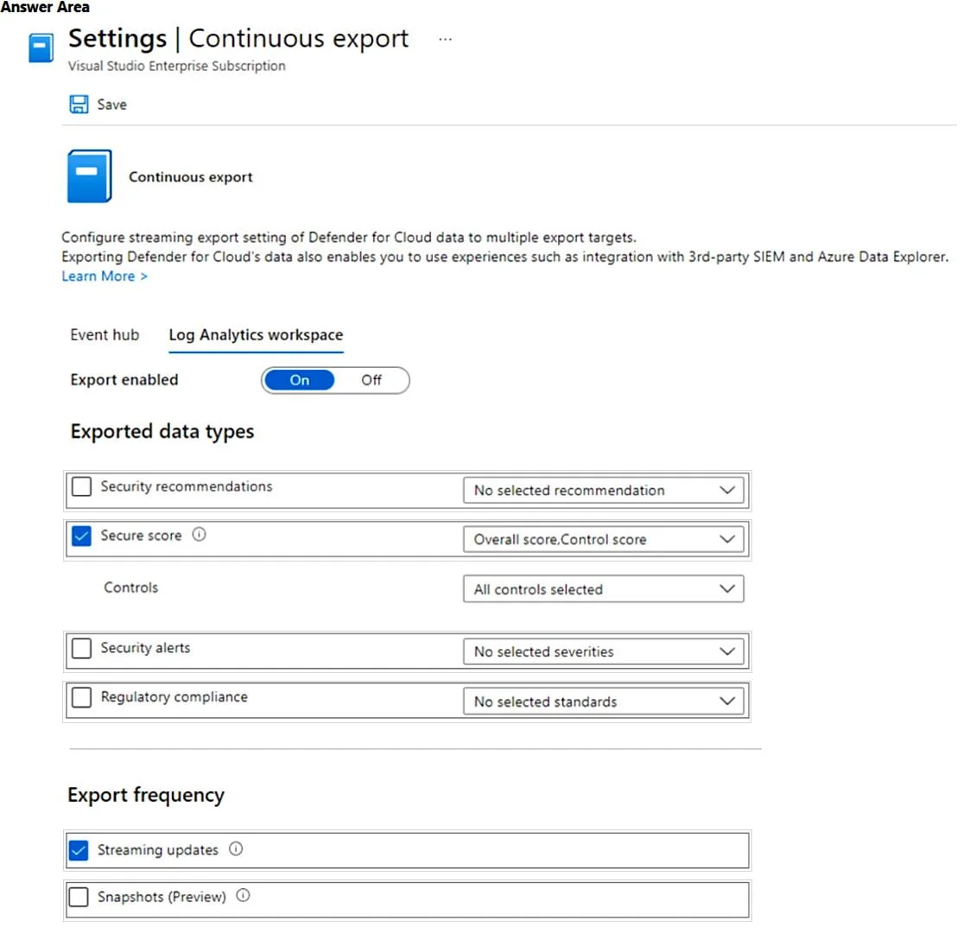The width and height of the screenshot is (963, 946).
Task: Open the Overall score, Control score dropdown
Action: pyautogui.click(x=604, y=539)
